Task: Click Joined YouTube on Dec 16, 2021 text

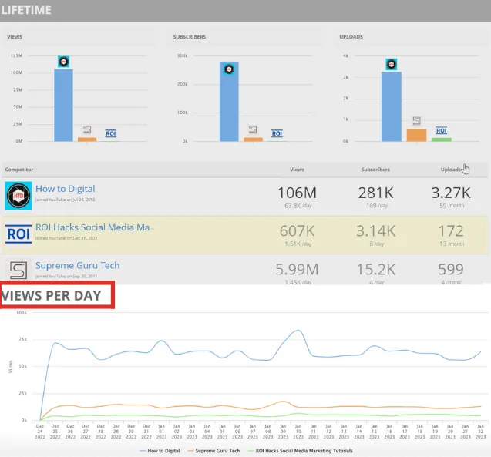Action: coord(66,238)
